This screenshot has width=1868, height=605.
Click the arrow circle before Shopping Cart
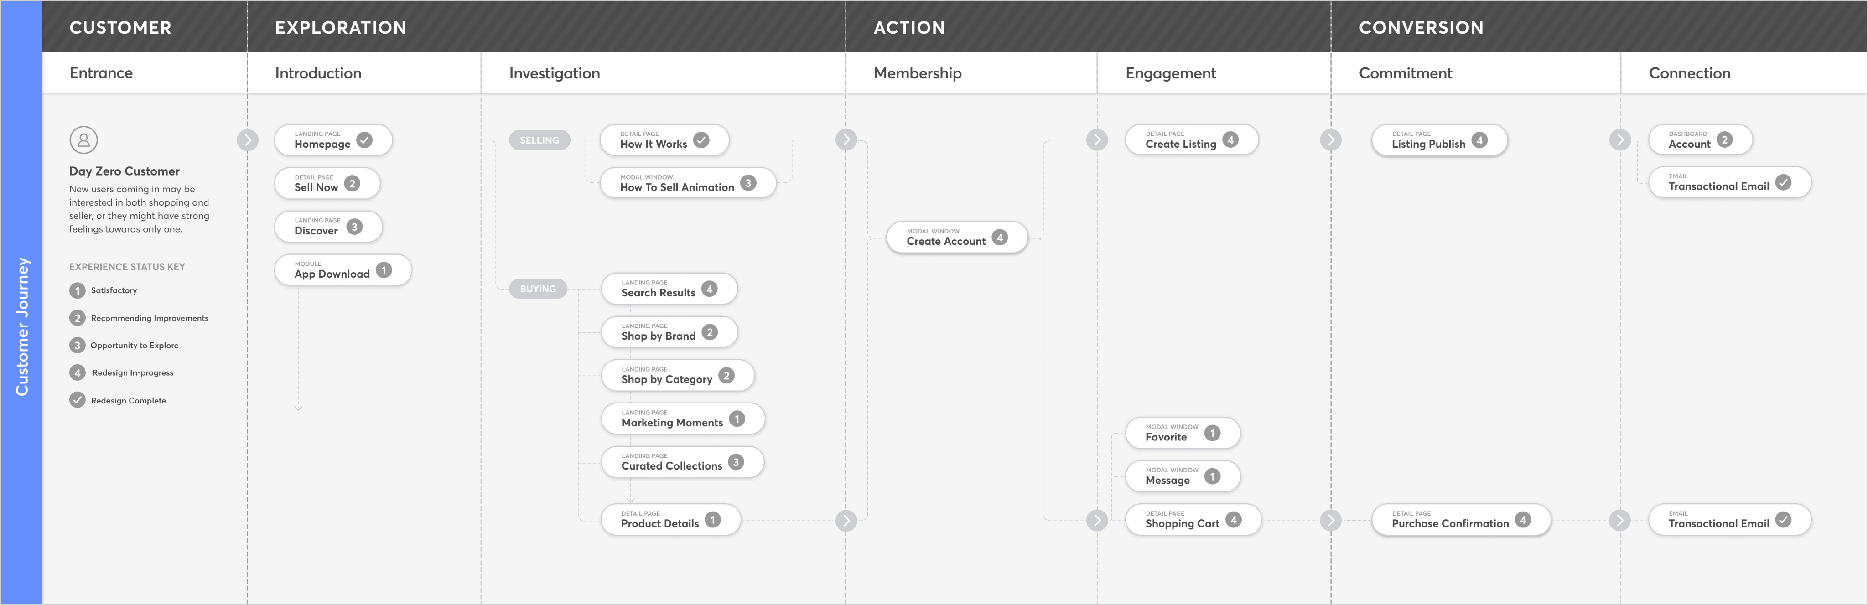(1096, 520)
